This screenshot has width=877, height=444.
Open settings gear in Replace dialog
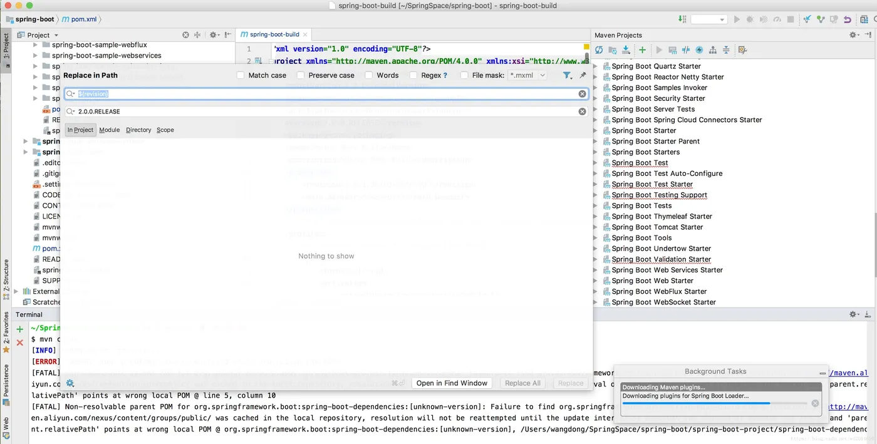pos(70,383)
